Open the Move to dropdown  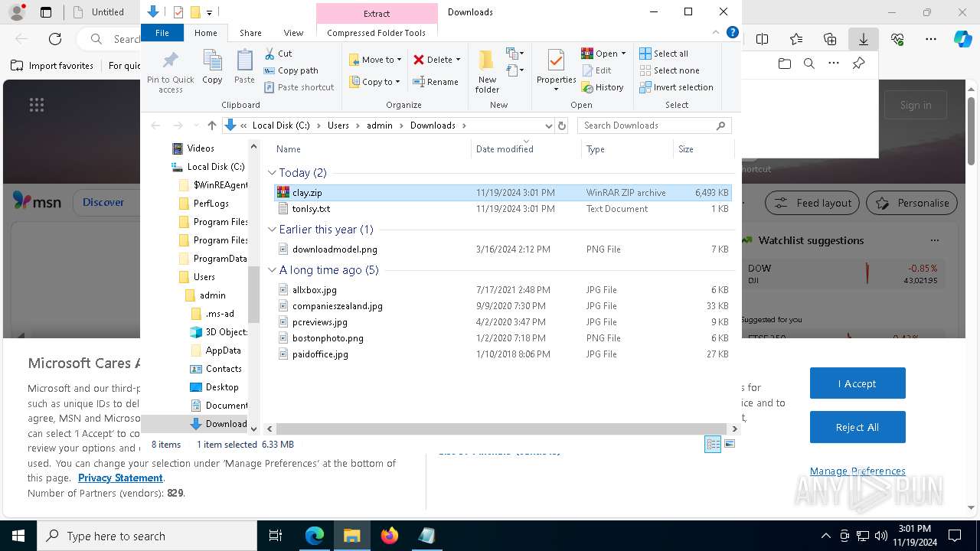click(375, 60)
